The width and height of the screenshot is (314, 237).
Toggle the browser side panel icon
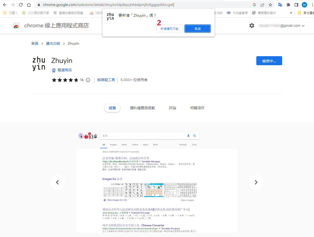tap(296, 5)
